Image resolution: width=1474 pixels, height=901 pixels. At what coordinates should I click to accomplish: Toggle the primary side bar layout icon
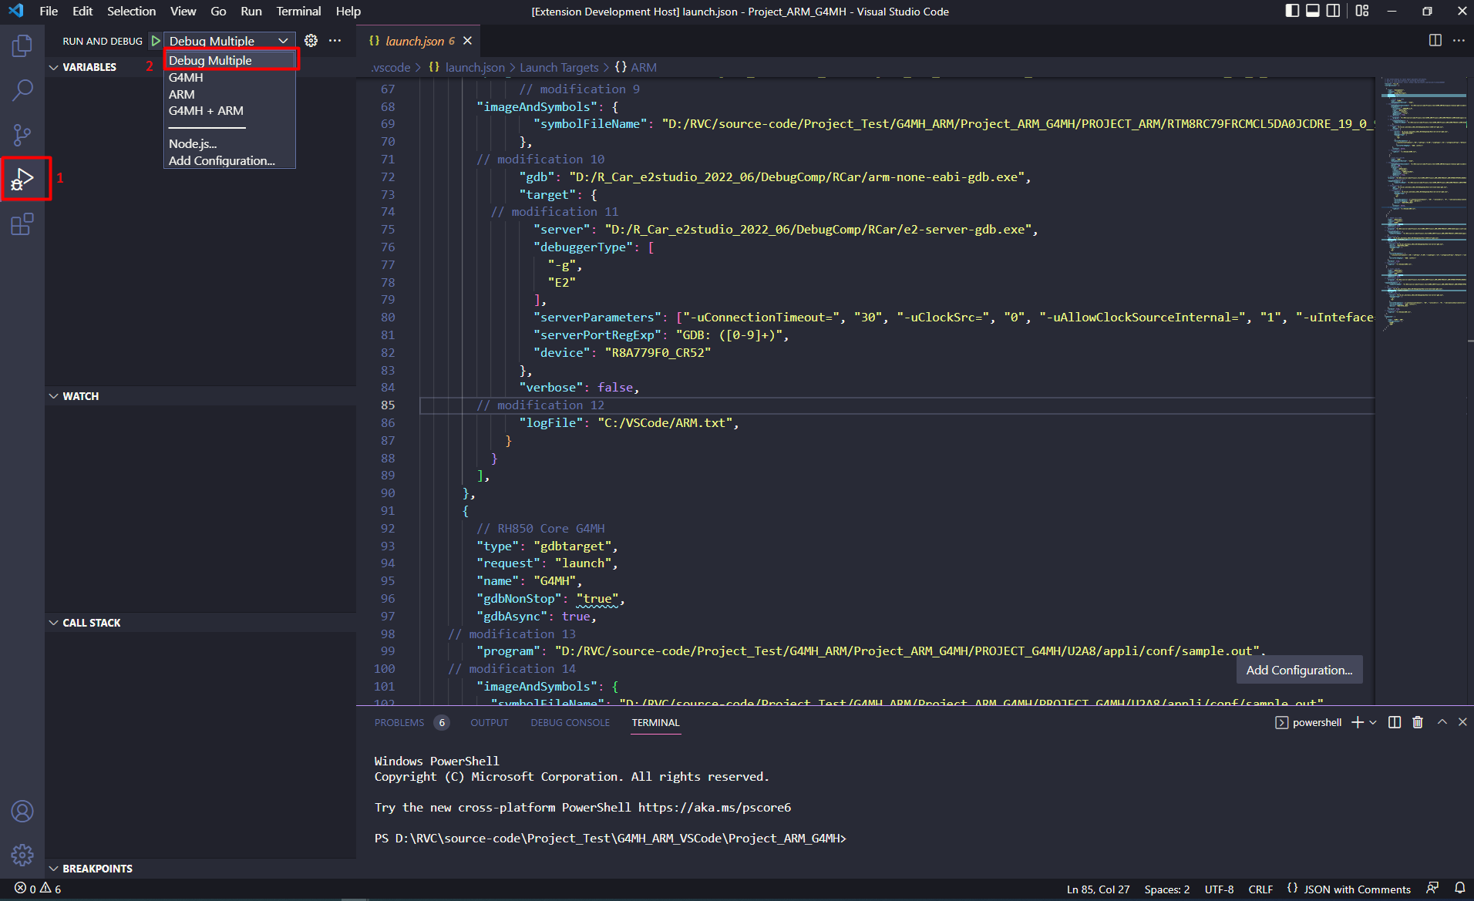(1292, 11)
